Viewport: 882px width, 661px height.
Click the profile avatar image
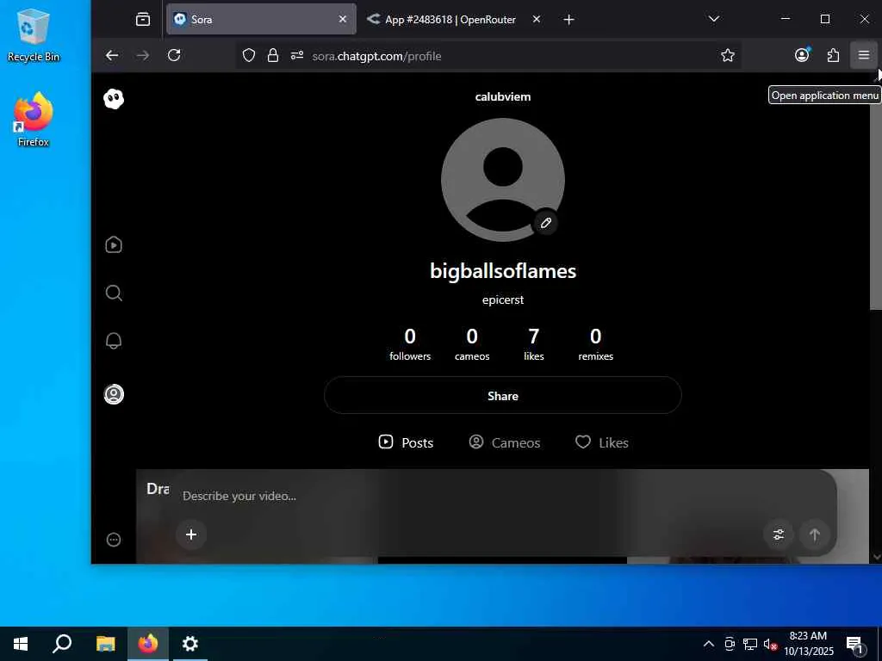(x=503, y=180)
